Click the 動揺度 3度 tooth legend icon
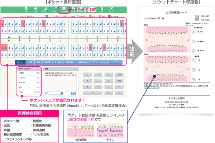215x143 pixels. click(193, 80)
